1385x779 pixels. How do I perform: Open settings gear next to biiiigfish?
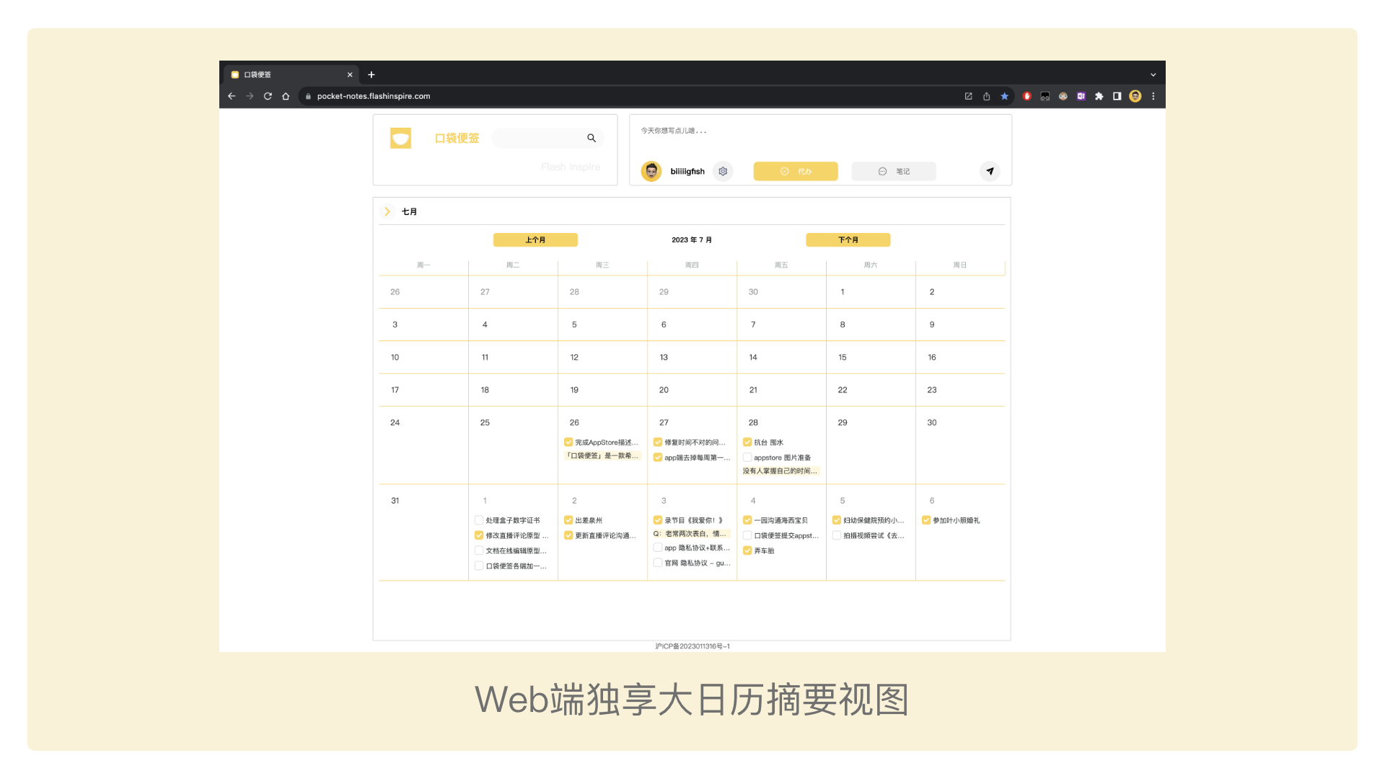723,172
